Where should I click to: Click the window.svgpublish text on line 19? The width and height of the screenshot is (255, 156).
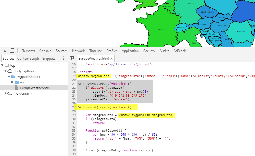pyautogui.click(x=94, y=76)
